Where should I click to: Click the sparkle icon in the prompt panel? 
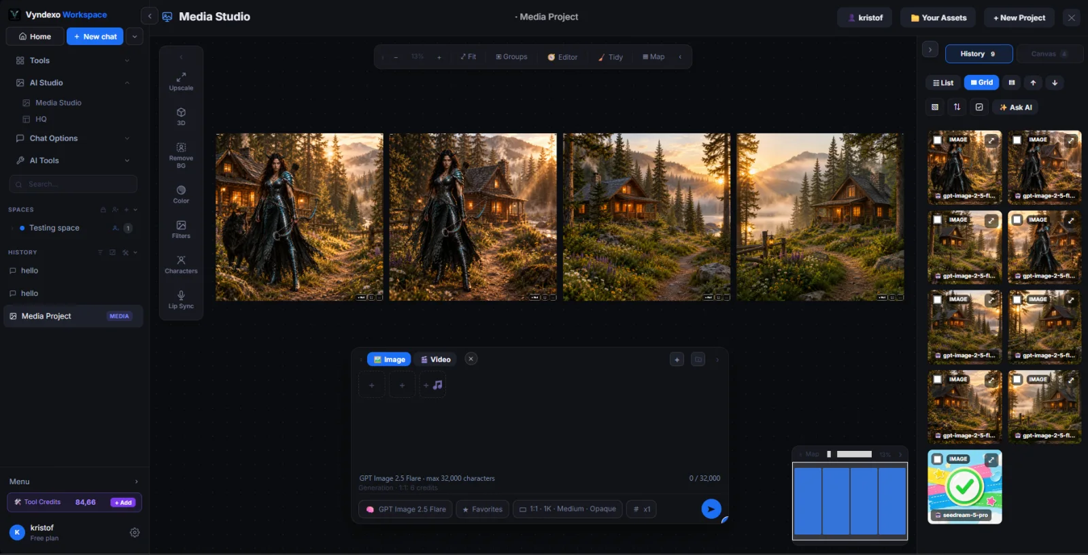click(x=677, y=359)
